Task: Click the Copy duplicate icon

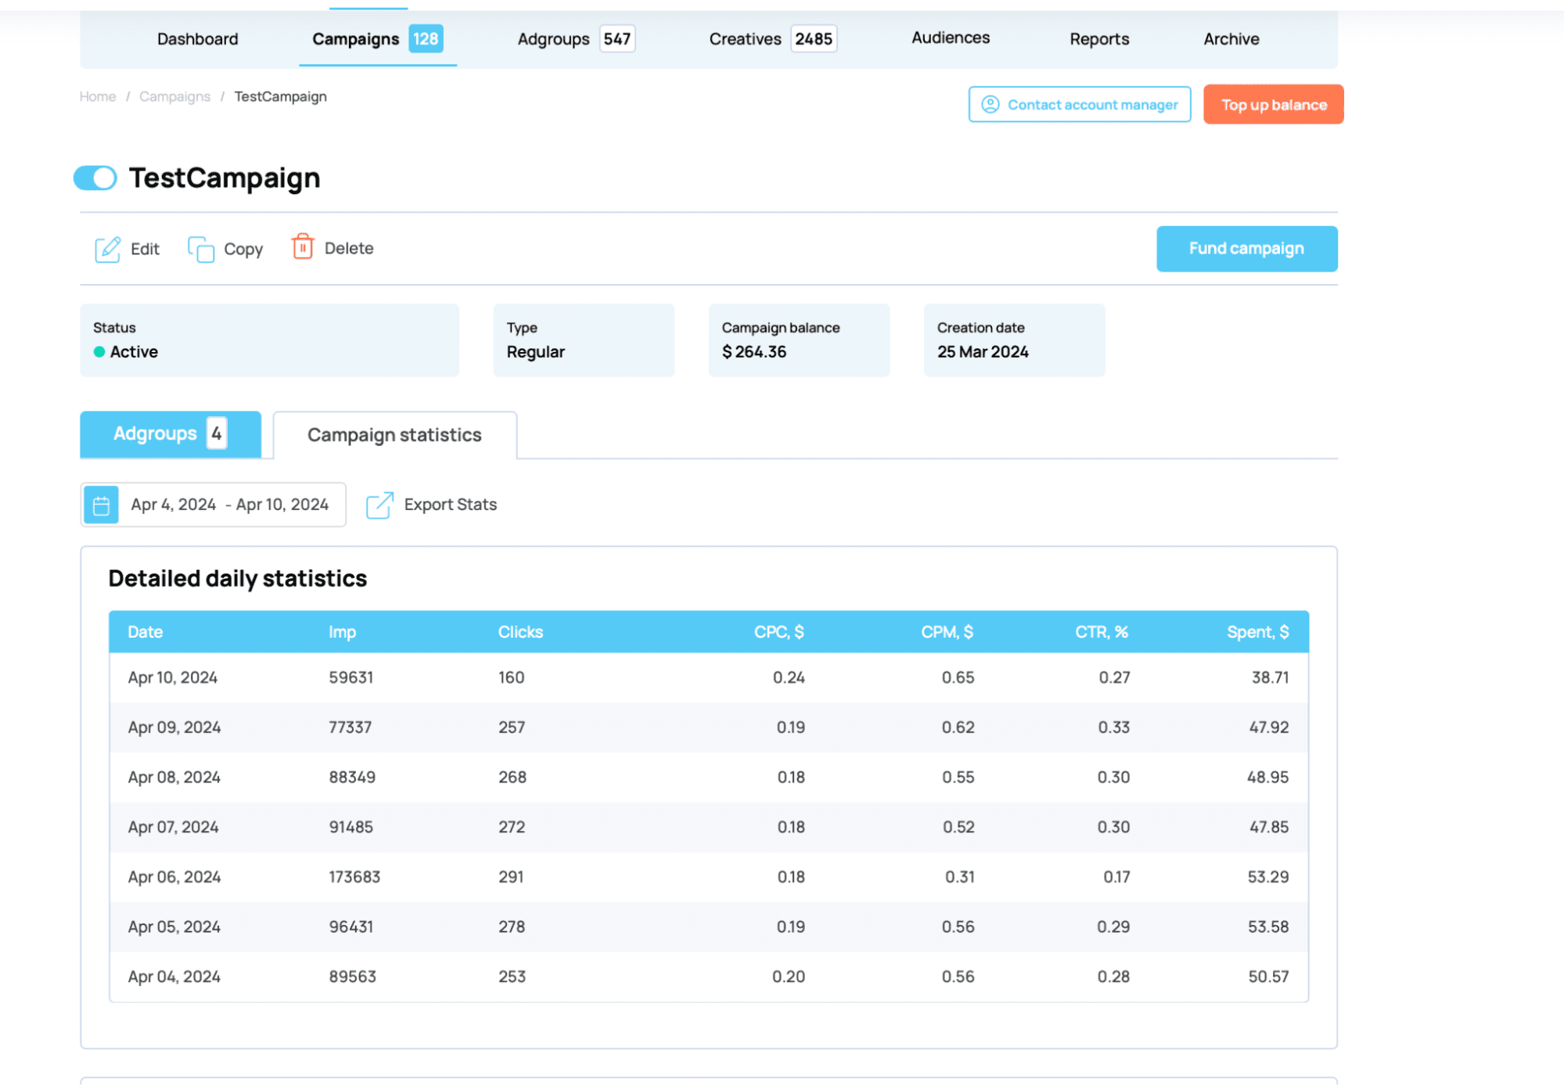Action: pos(201,249)
